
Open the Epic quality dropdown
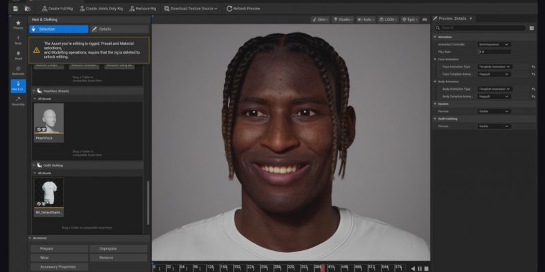(x=410, y=20)
